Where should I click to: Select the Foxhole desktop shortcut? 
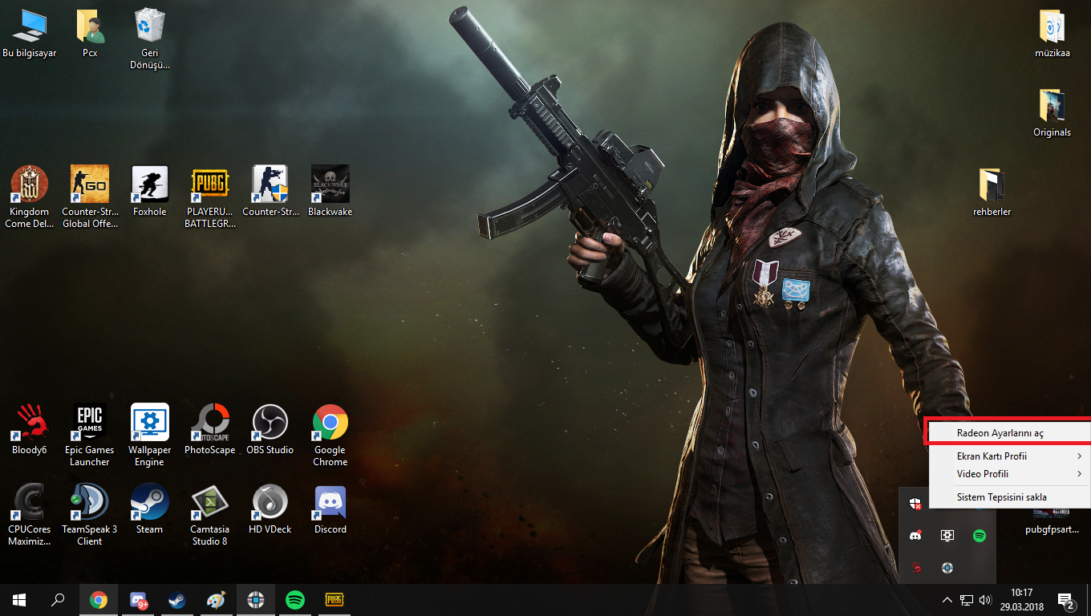click(150, 191)
